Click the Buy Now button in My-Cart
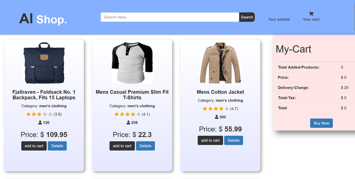Screen dimensions: 355x179 tap(321, 123)
